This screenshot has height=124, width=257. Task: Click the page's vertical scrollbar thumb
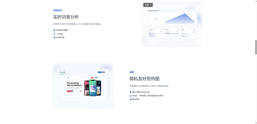coord(256,47)
